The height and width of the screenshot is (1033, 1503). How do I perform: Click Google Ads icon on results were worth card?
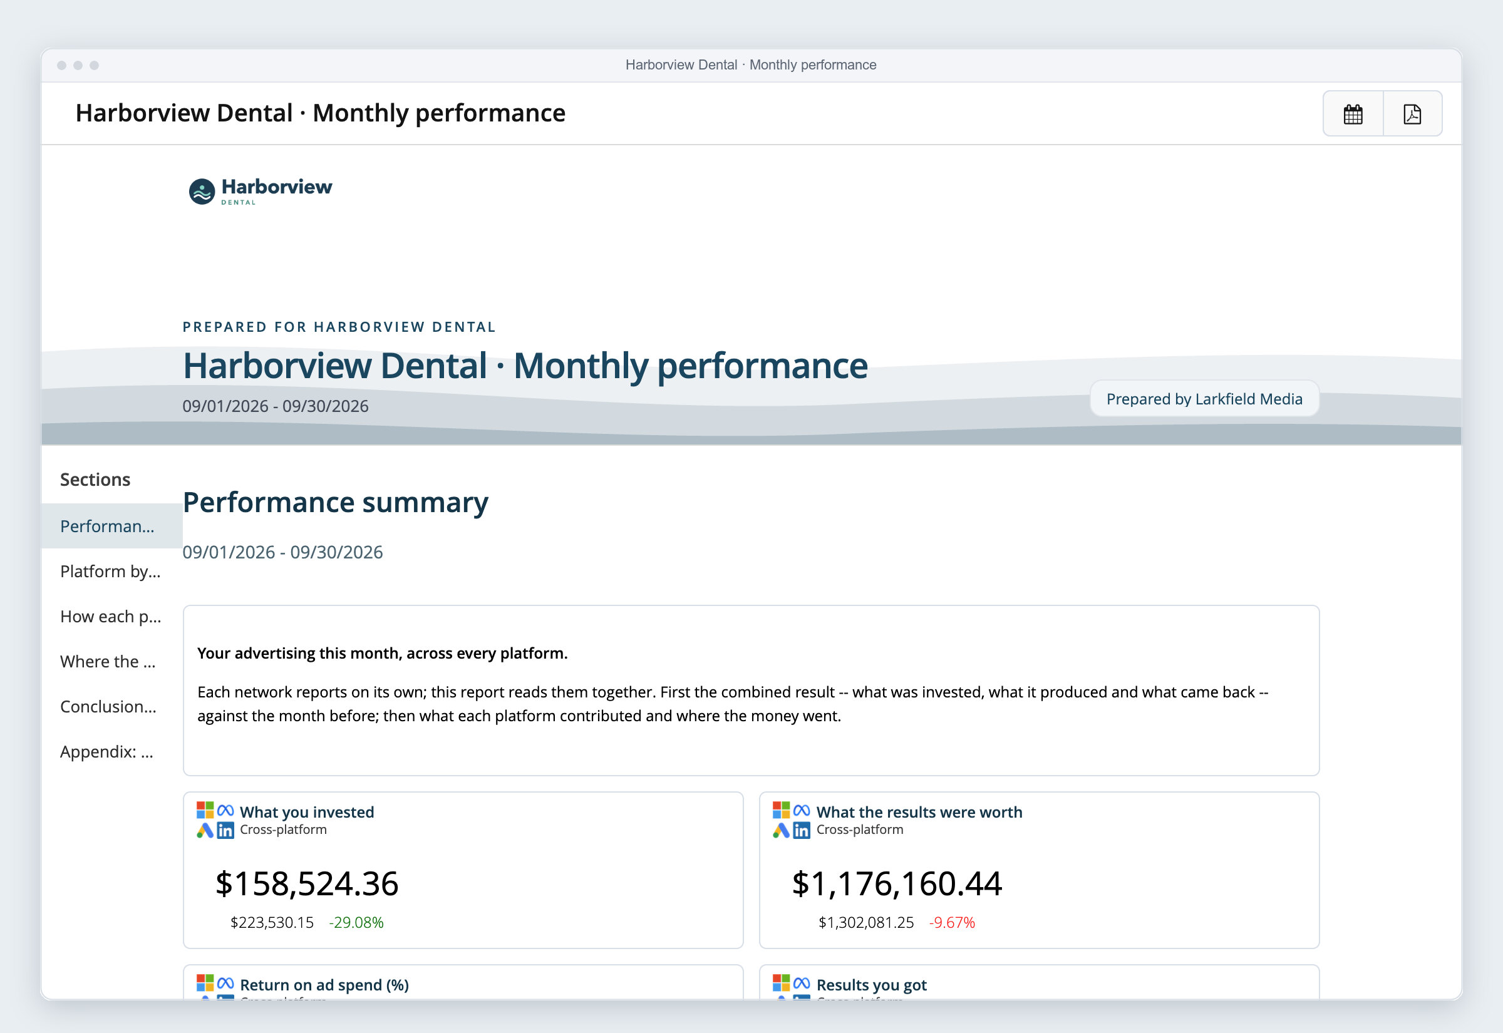(x=782, y=830)
